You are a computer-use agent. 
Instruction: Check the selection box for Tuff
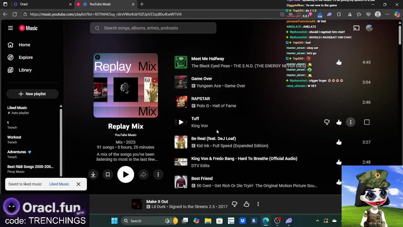(x=367, y=122)
